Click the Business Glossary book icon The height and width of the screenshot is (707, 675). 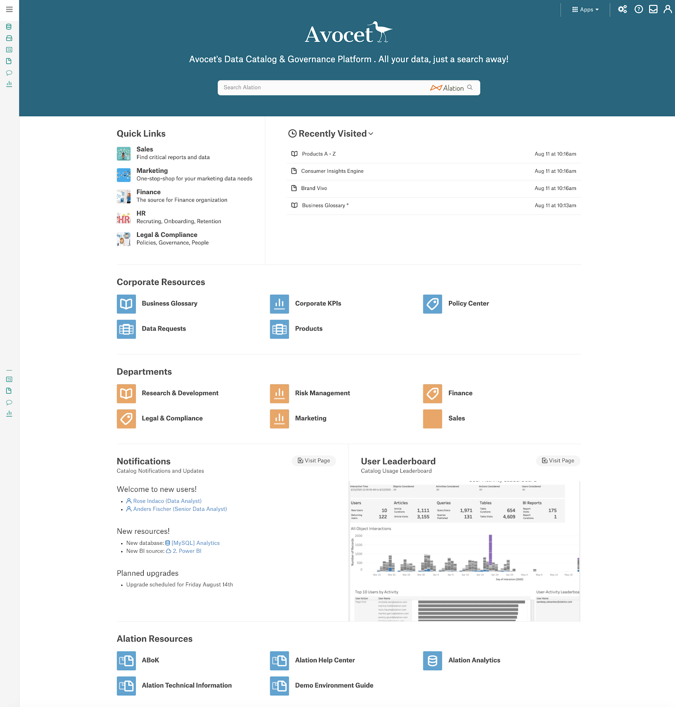point(126,304)
